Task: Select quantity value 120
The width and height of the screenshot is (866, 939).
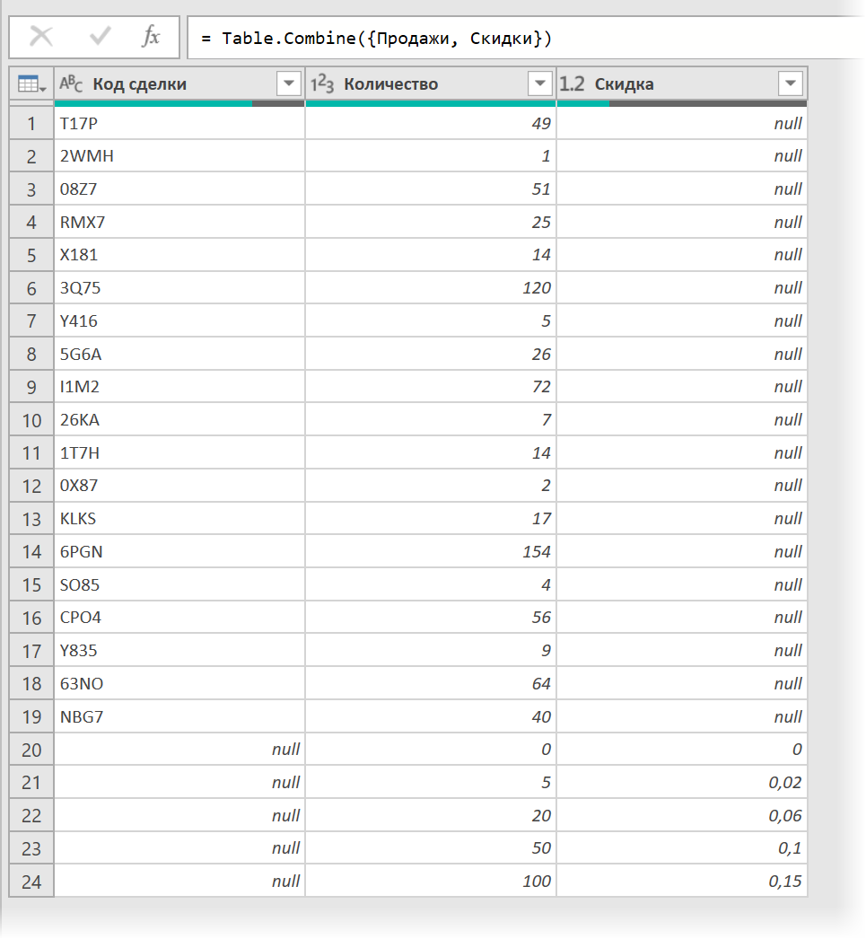Action: tap(431, 288)
